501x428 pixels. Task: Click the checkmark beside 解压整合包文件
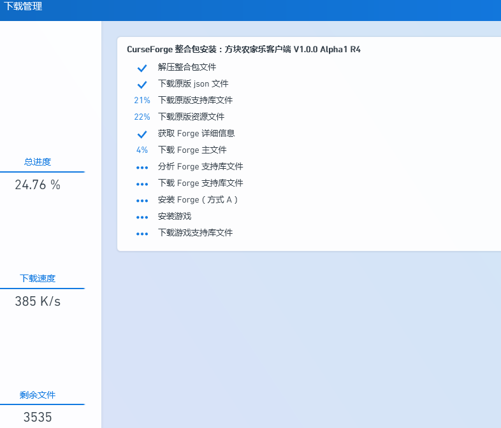pos(142,68)
